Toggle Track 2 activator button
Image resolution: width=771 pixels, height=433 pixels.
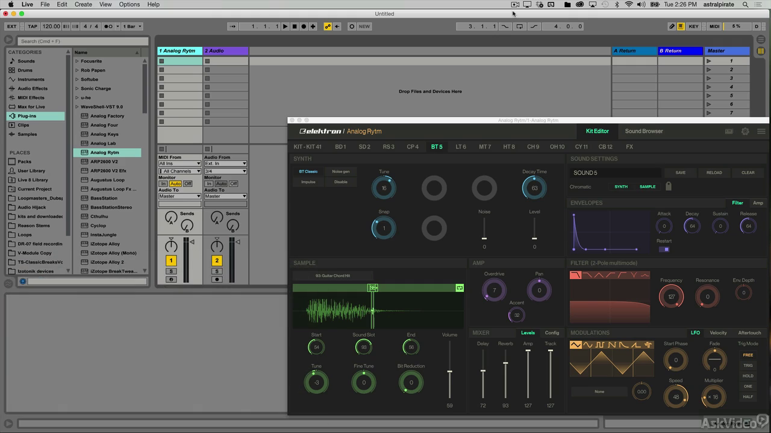tap(217, 260)
